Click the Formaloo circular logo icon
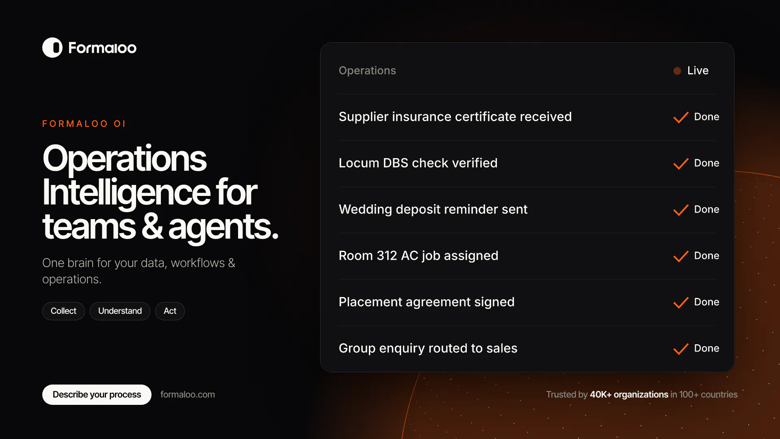Image resolution: width=780 pixels, height=439 pixels. (x=52, y=48)
